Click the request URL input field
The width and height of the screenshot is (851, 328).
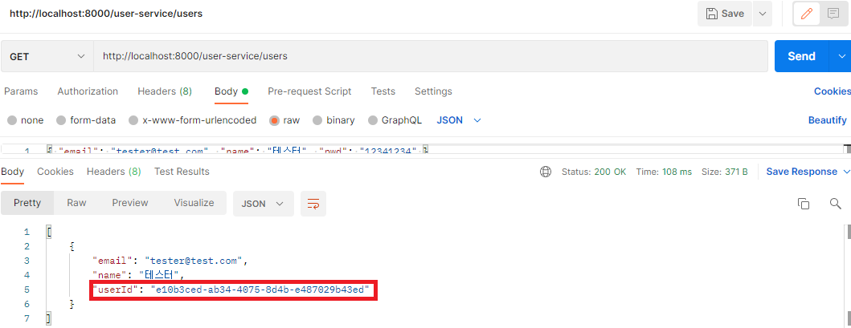point(431,56)
